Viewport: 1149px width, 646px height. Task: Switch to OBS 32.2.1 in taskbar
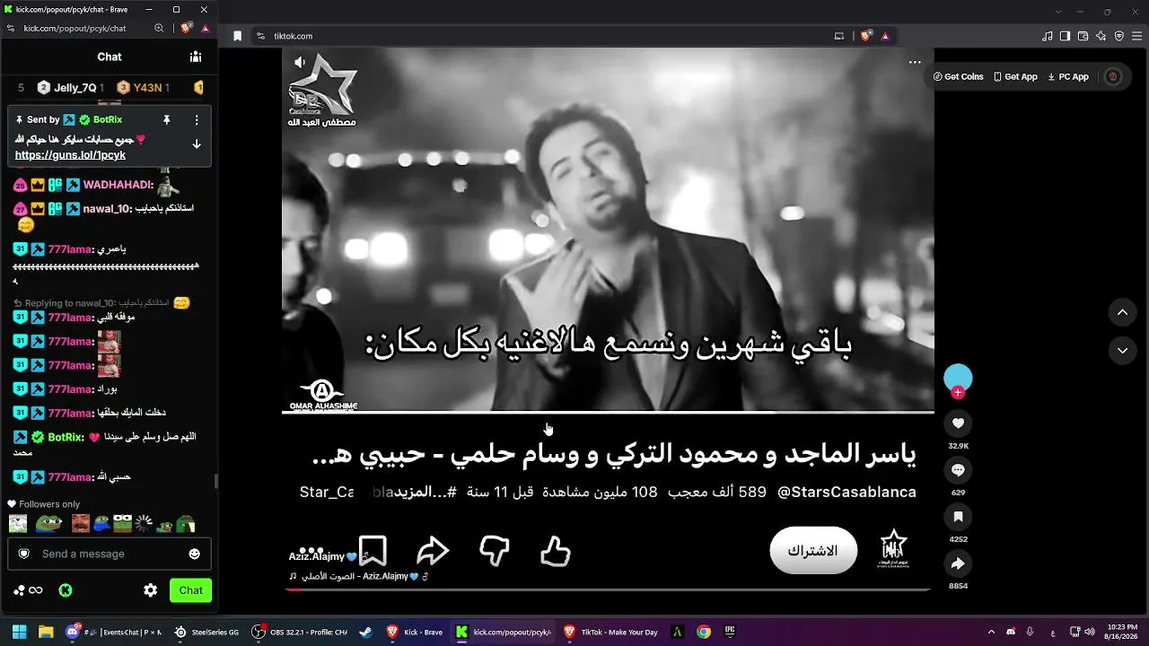click(x=300, y=632)
